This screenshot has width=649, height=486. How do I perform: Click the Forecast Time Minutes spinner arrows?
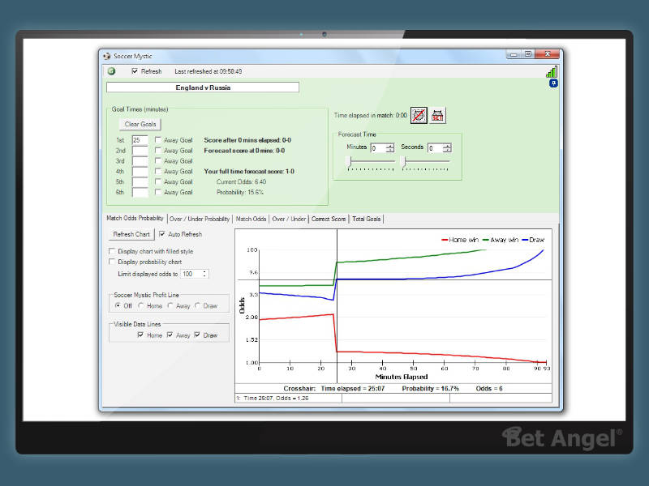click(x=390, y=147)
